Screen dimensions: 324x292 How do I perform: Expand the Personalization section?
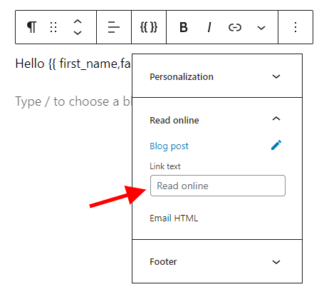(217, 76)
